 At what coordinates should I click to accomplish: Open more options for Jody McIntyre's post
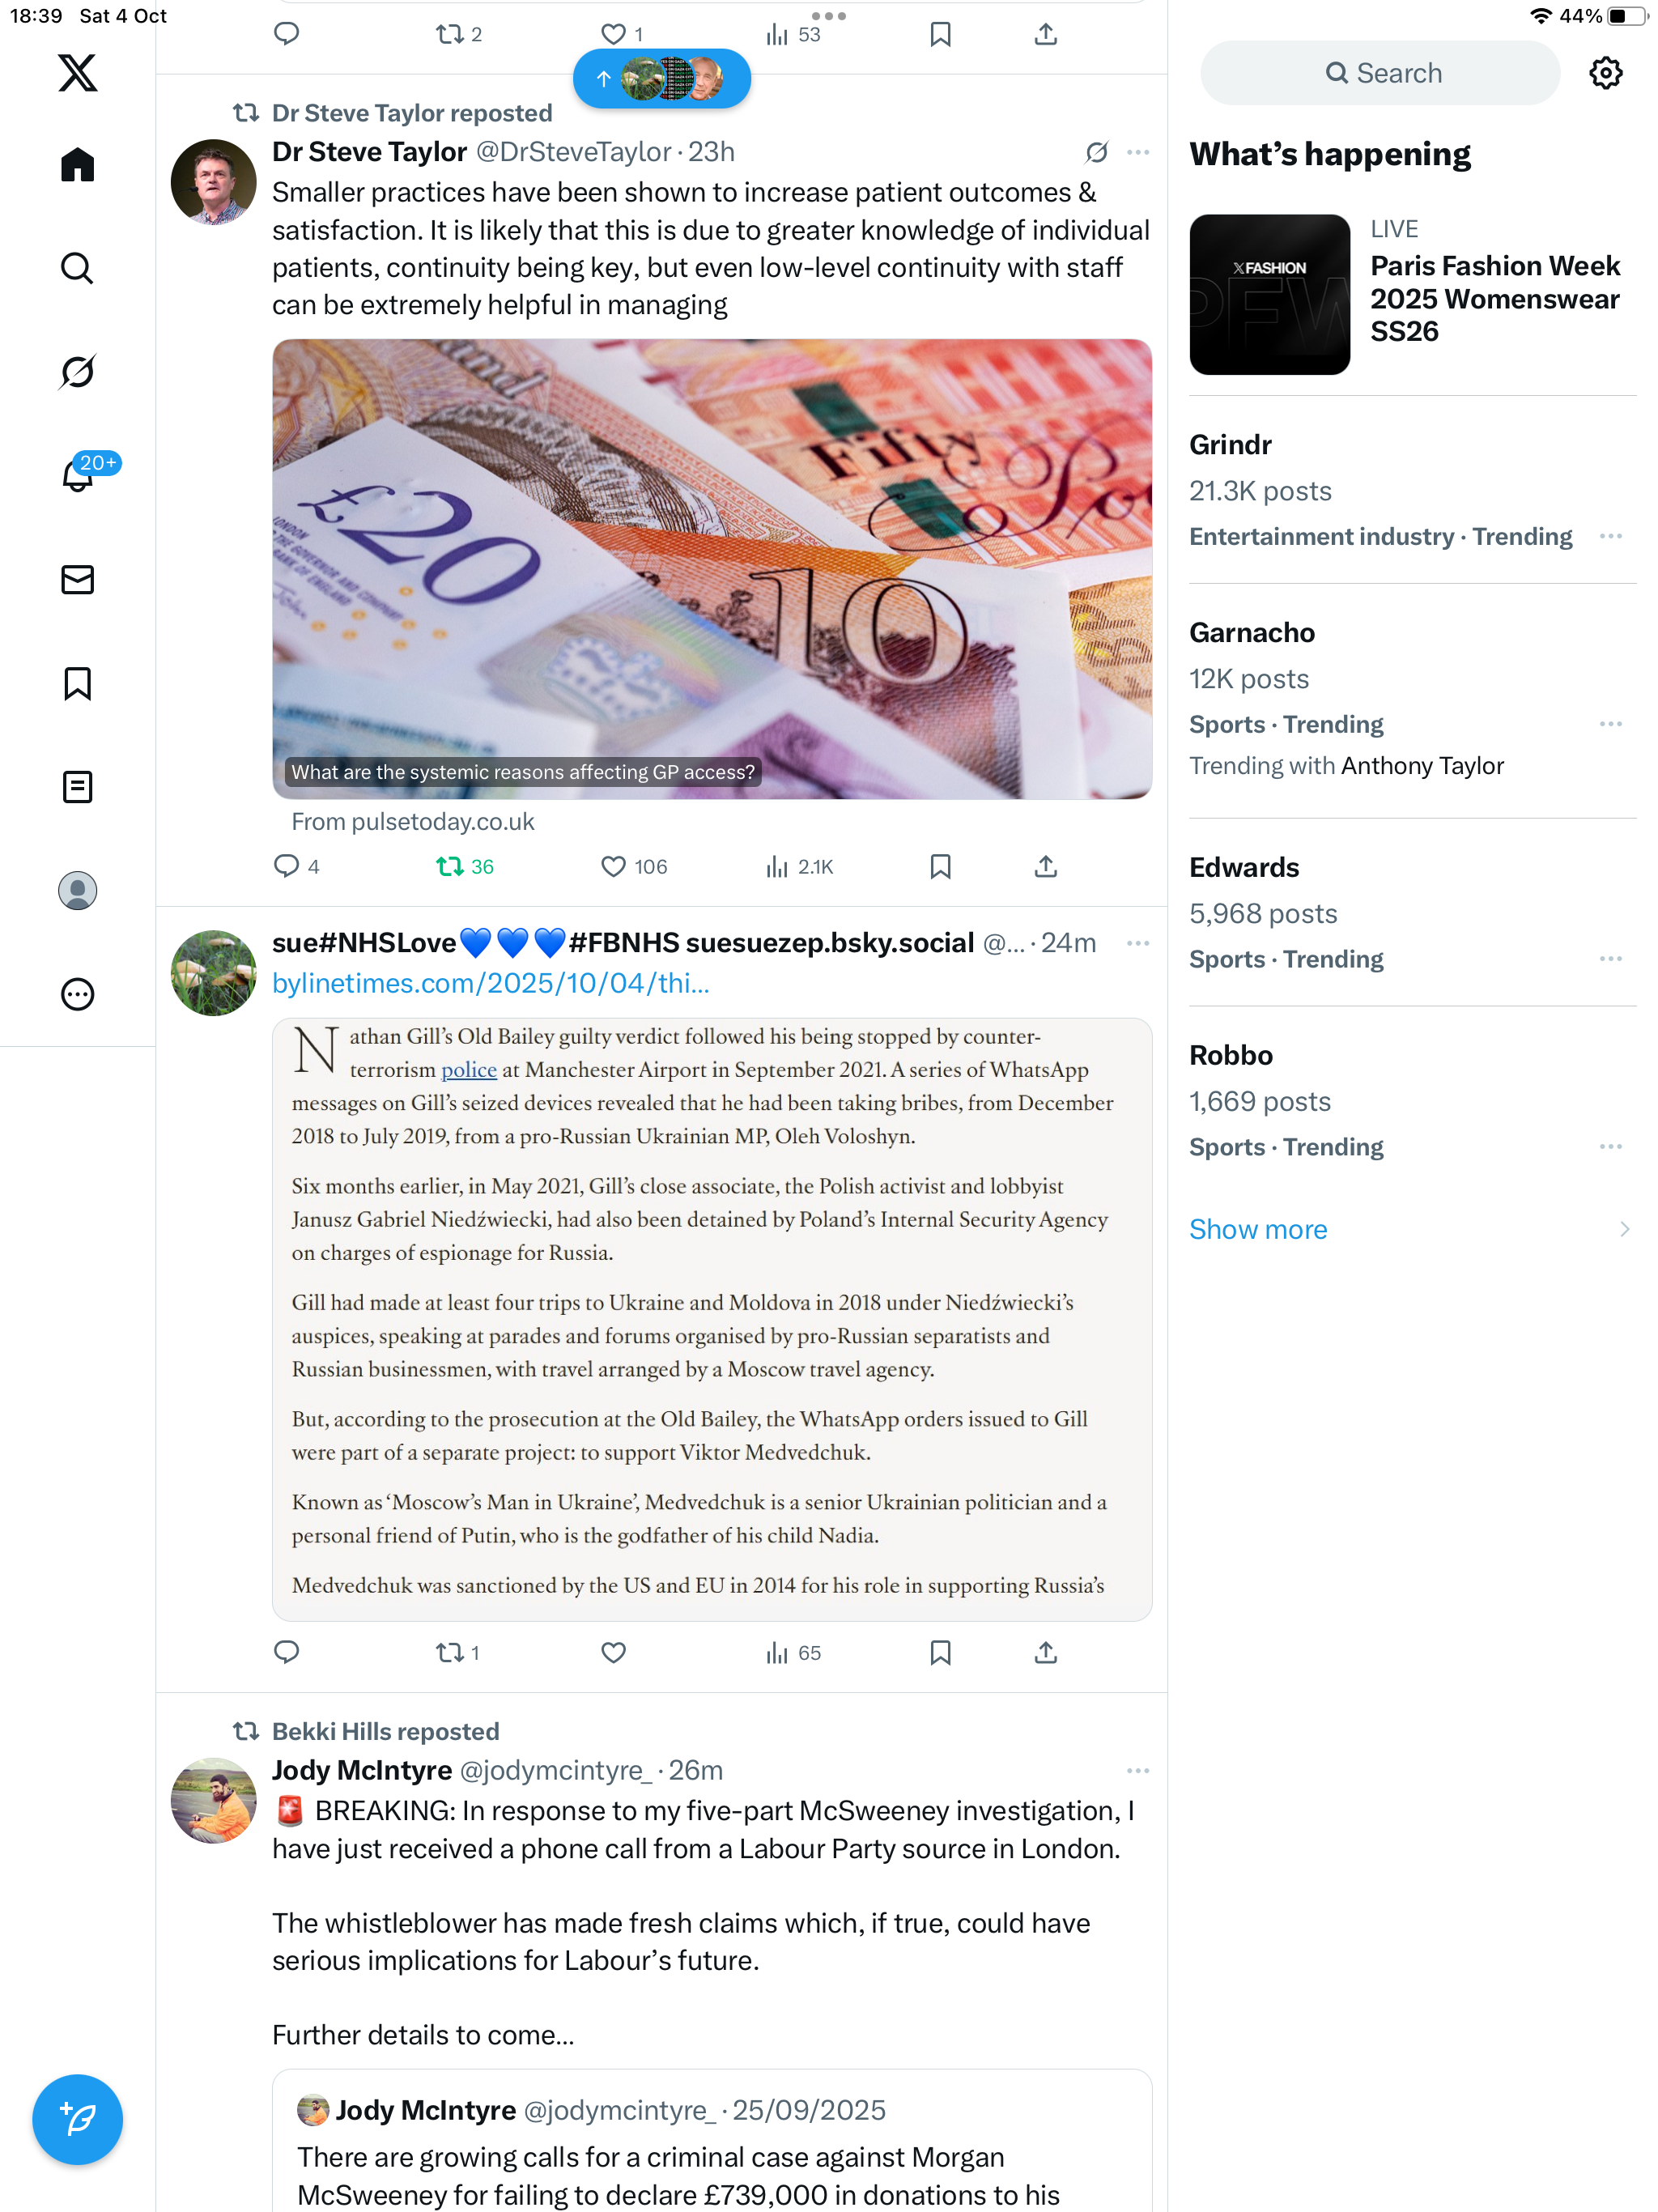click(x=1137, y=1770)
